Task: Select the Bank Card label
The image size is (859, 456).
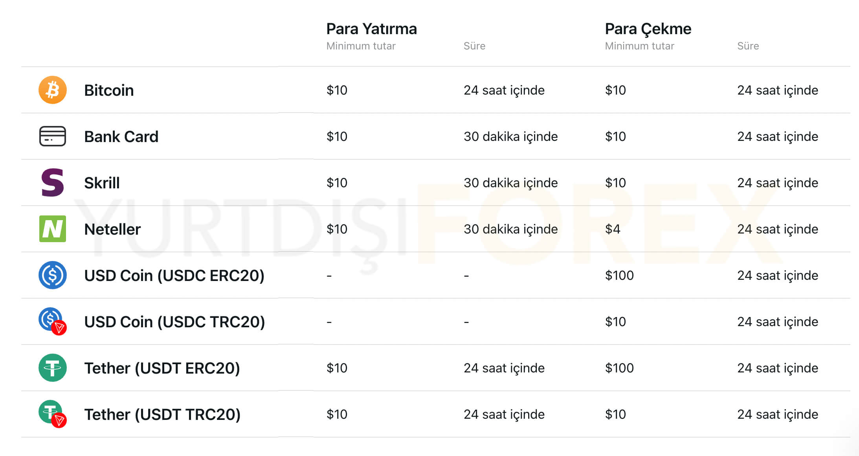Action: click(x=121, y=137)
